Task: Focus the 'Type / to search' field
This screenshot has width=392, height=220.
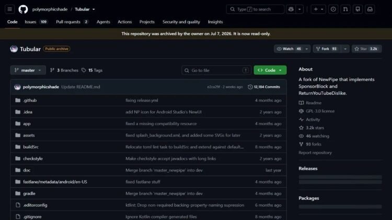Action: click(x=255, y=9)
